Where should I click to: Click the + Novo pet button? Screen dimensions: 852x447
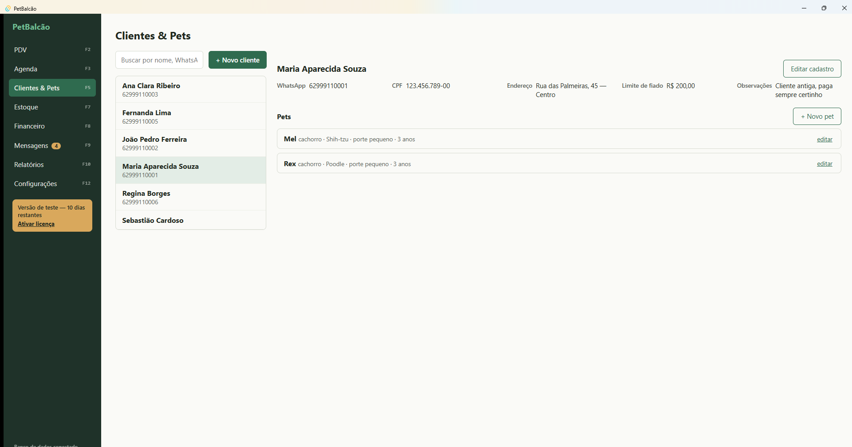(817, 116)
